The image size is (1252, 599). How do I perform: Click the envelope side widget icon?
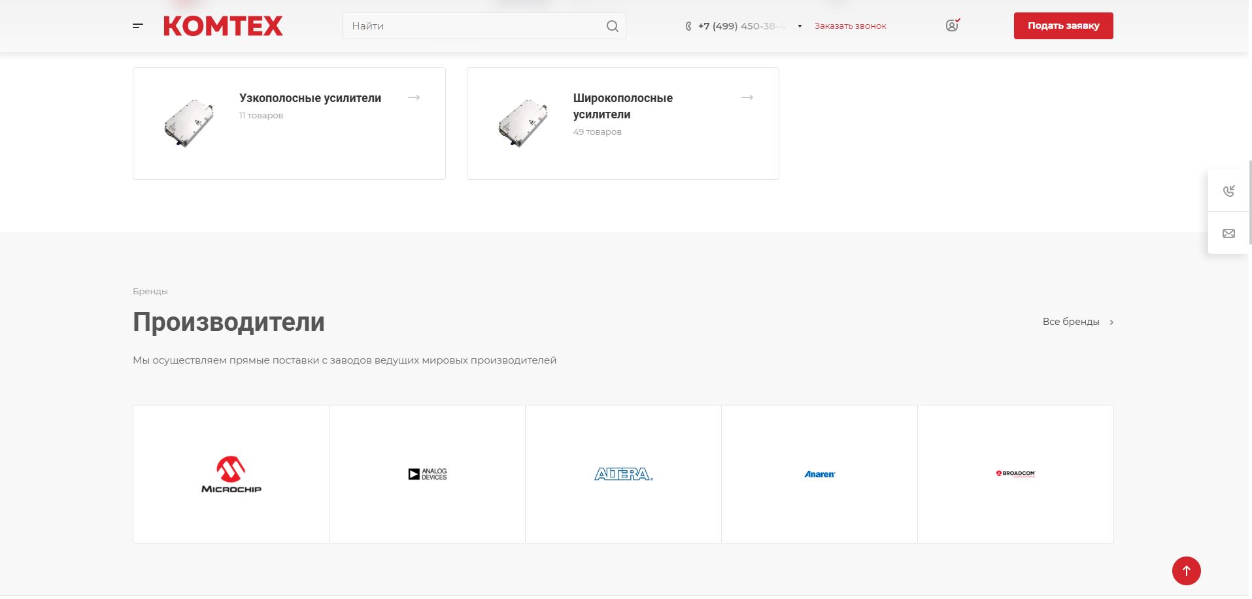[1229, 233]
